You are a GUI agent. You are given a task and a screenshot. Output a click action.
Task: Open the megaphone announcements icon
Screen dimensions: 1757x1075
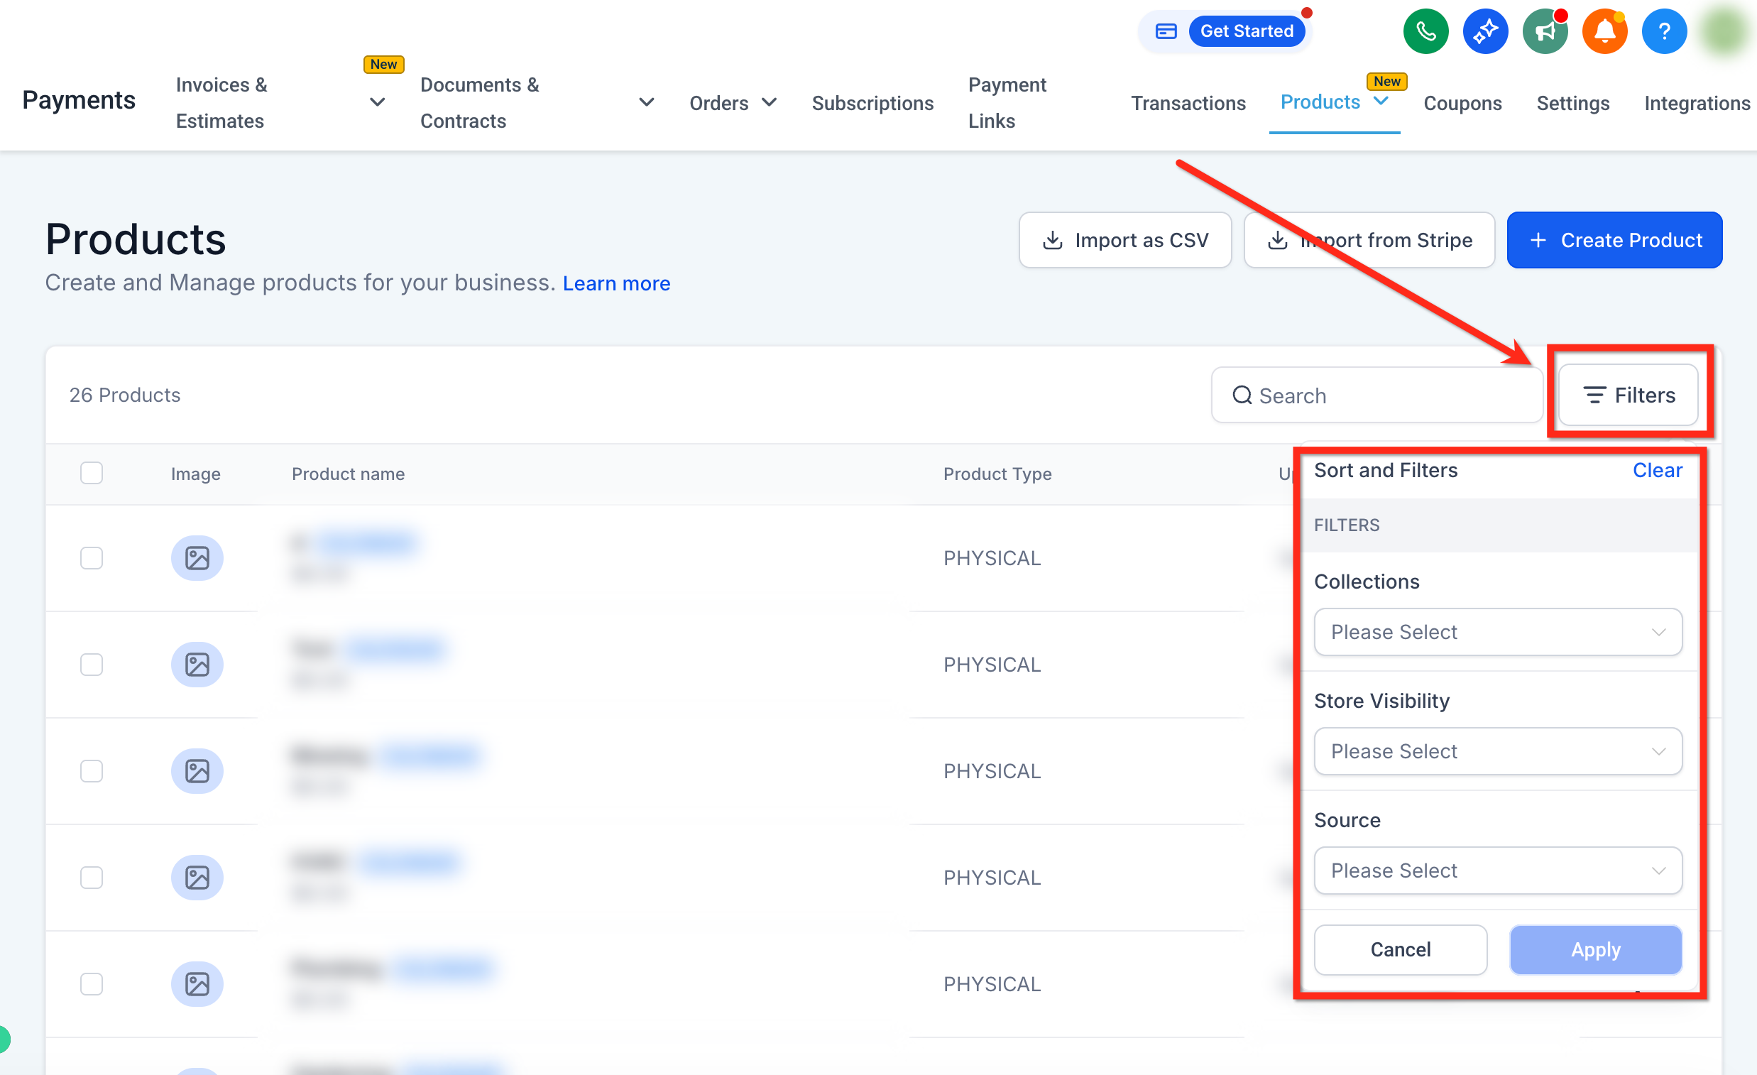(x=1545, y=31)
